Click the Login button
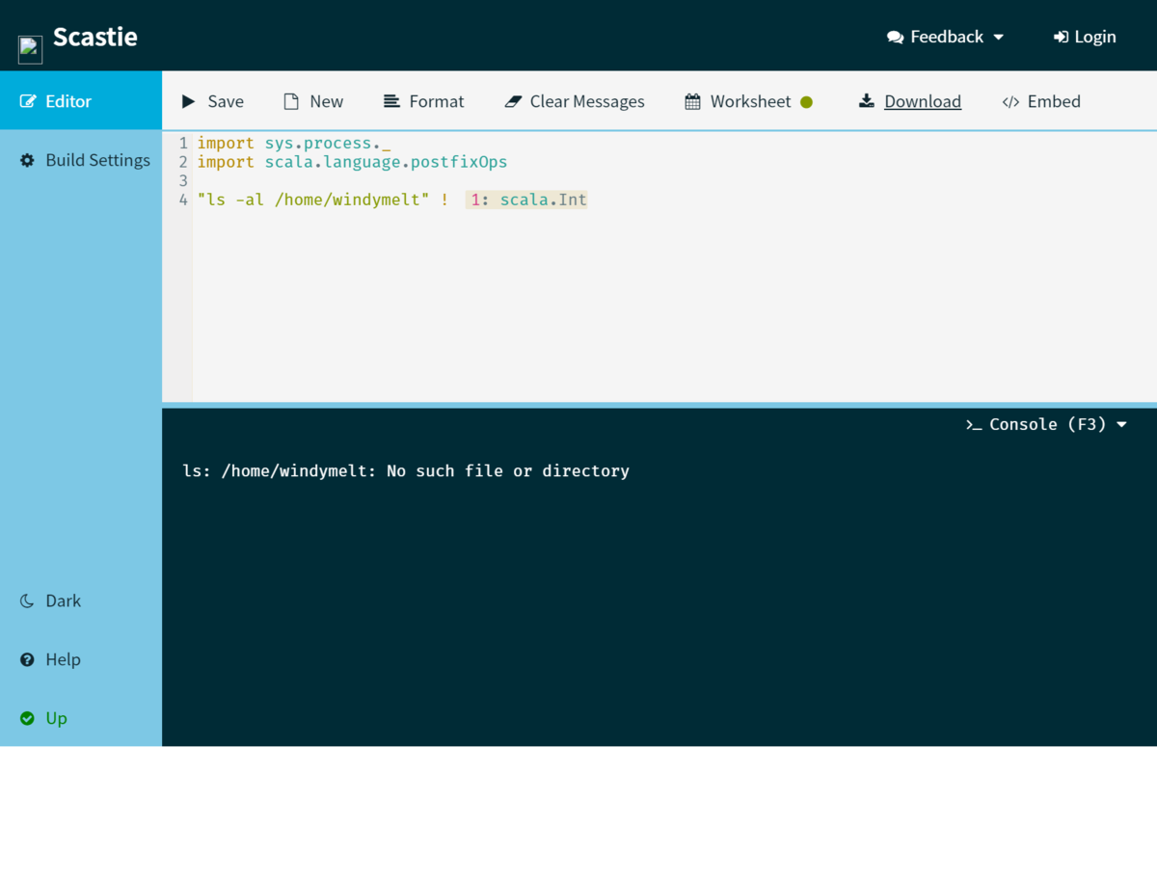 (1085, 36)
